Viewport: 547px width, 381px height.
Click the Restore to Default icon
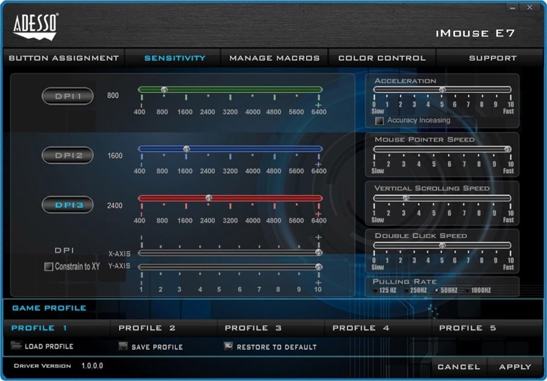(x=228, y=346)
